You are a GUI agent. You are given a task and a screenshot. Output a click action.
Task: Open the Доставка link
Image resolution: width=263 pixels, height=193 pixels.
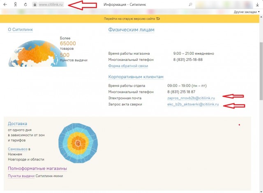coord(17,123)
